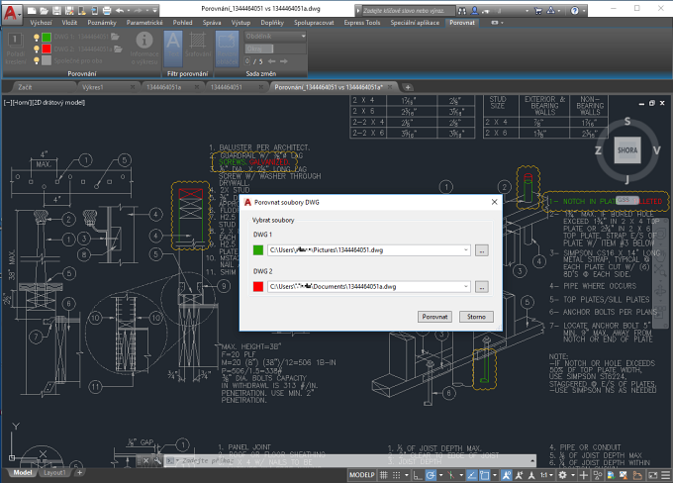
Task: Open the AutoCAD application menu button
Action: pos(12,13)
